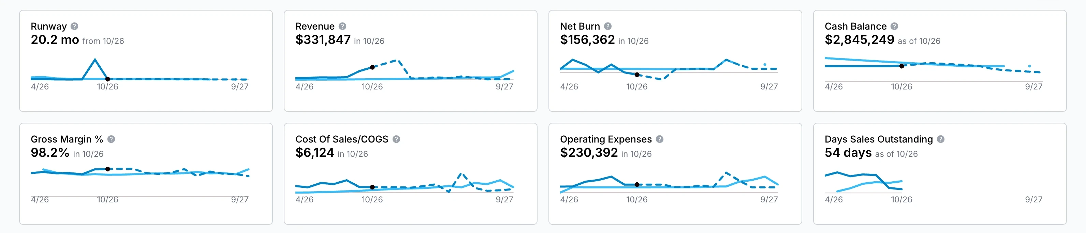Click the Days Sales Outstanding card title
This screenshot has width=1086, height=233.
[x=879, y=139]
